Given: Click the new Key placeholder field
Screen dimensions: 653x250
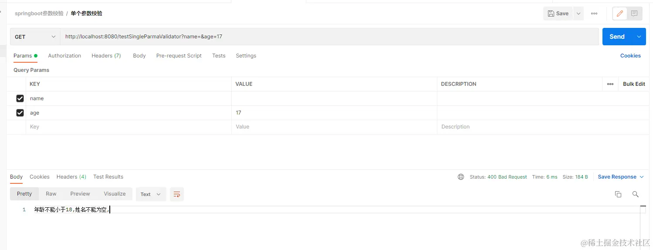Looking at the screenshot, I should coord(129,127).
